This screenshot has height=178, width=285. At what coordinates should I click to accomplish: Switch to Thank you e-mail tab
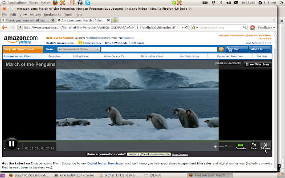[x=28, y=20]
